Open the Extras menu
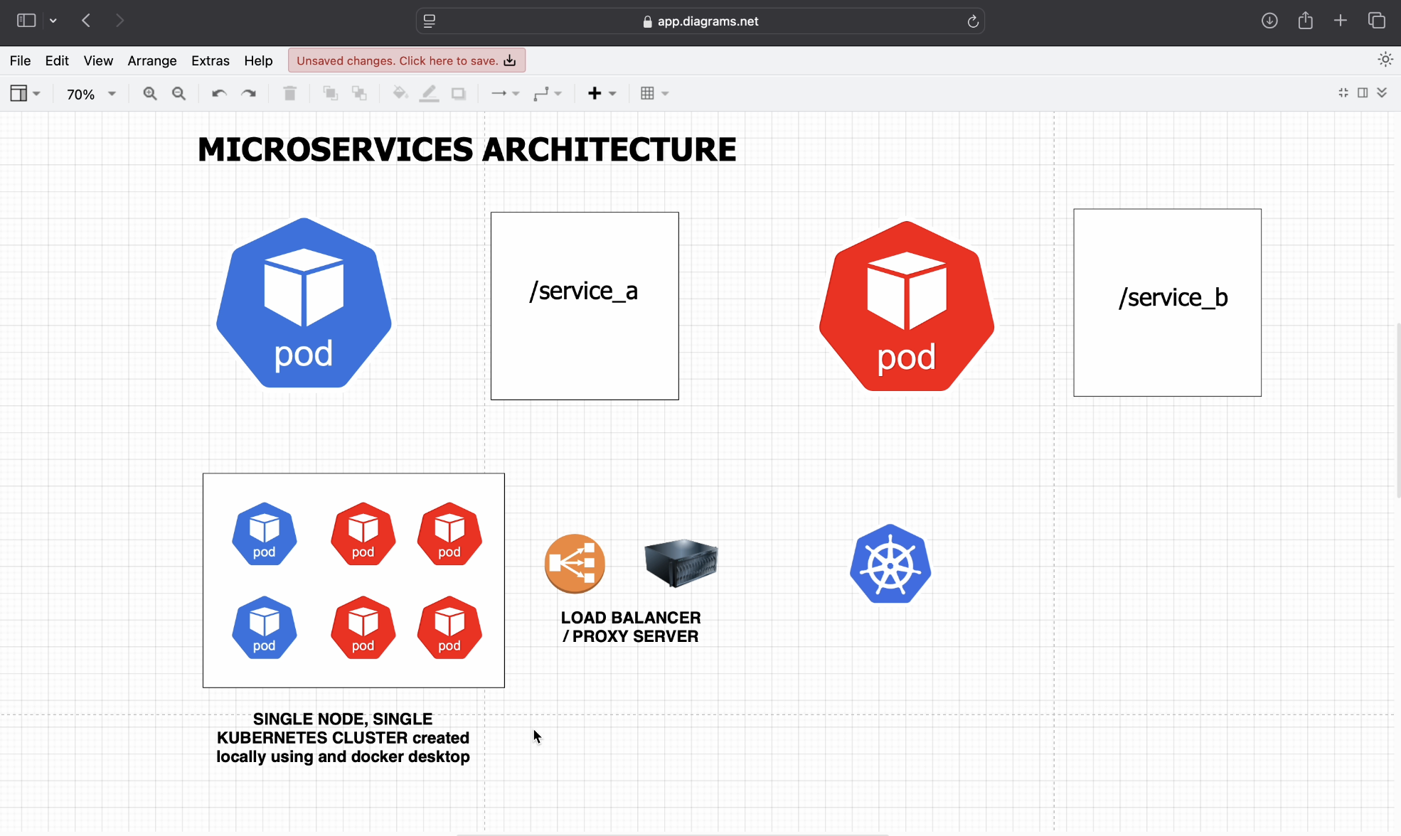 point(211,60)
